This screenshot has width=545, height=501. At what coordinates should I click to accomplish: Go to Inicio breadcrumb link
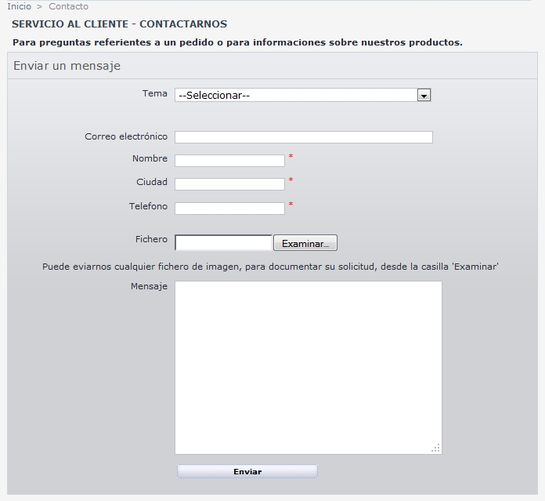19,6
